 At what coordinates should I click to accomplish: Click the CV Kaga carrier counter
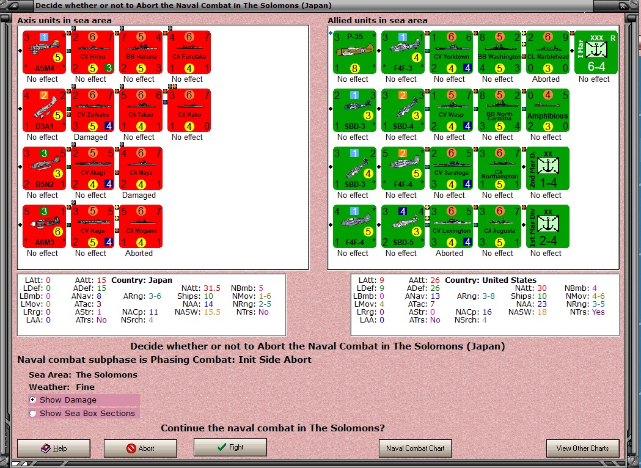(x=92, y=227)
